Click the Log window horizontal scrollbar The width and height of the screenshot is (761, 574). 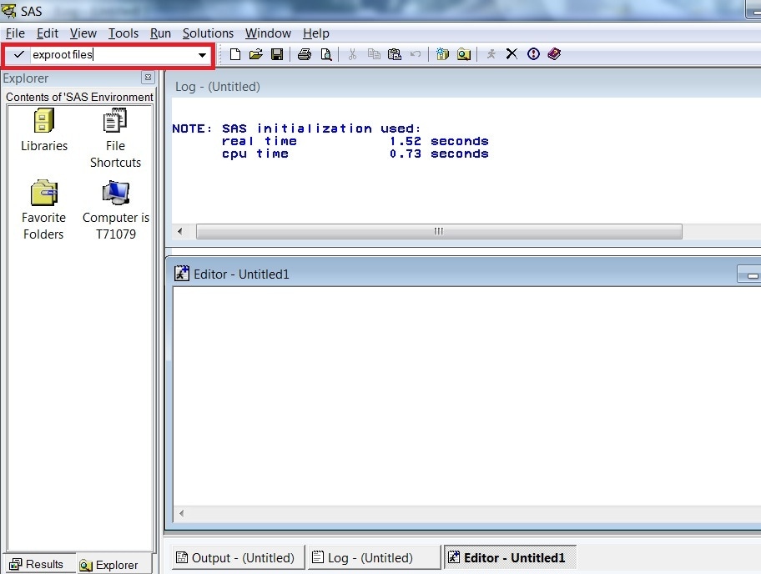tap(440, 231)
